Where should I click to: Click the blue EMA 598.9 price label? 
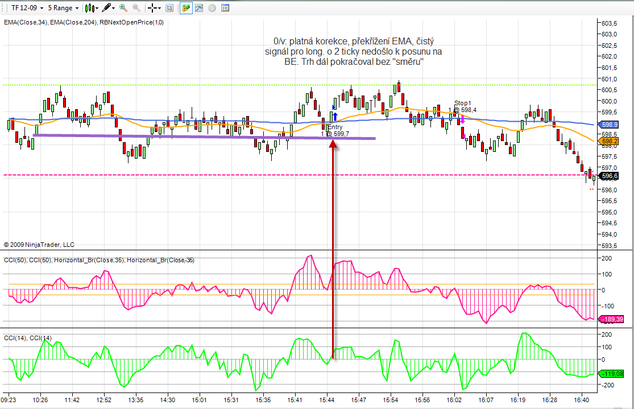[x=610, y=125]
